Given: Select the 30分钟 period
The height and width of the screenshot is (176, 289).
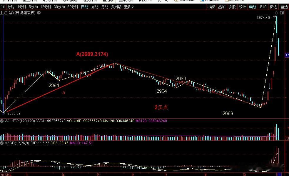Looking at the screenshot, I should pyautogui.click(x=59, y=7).
